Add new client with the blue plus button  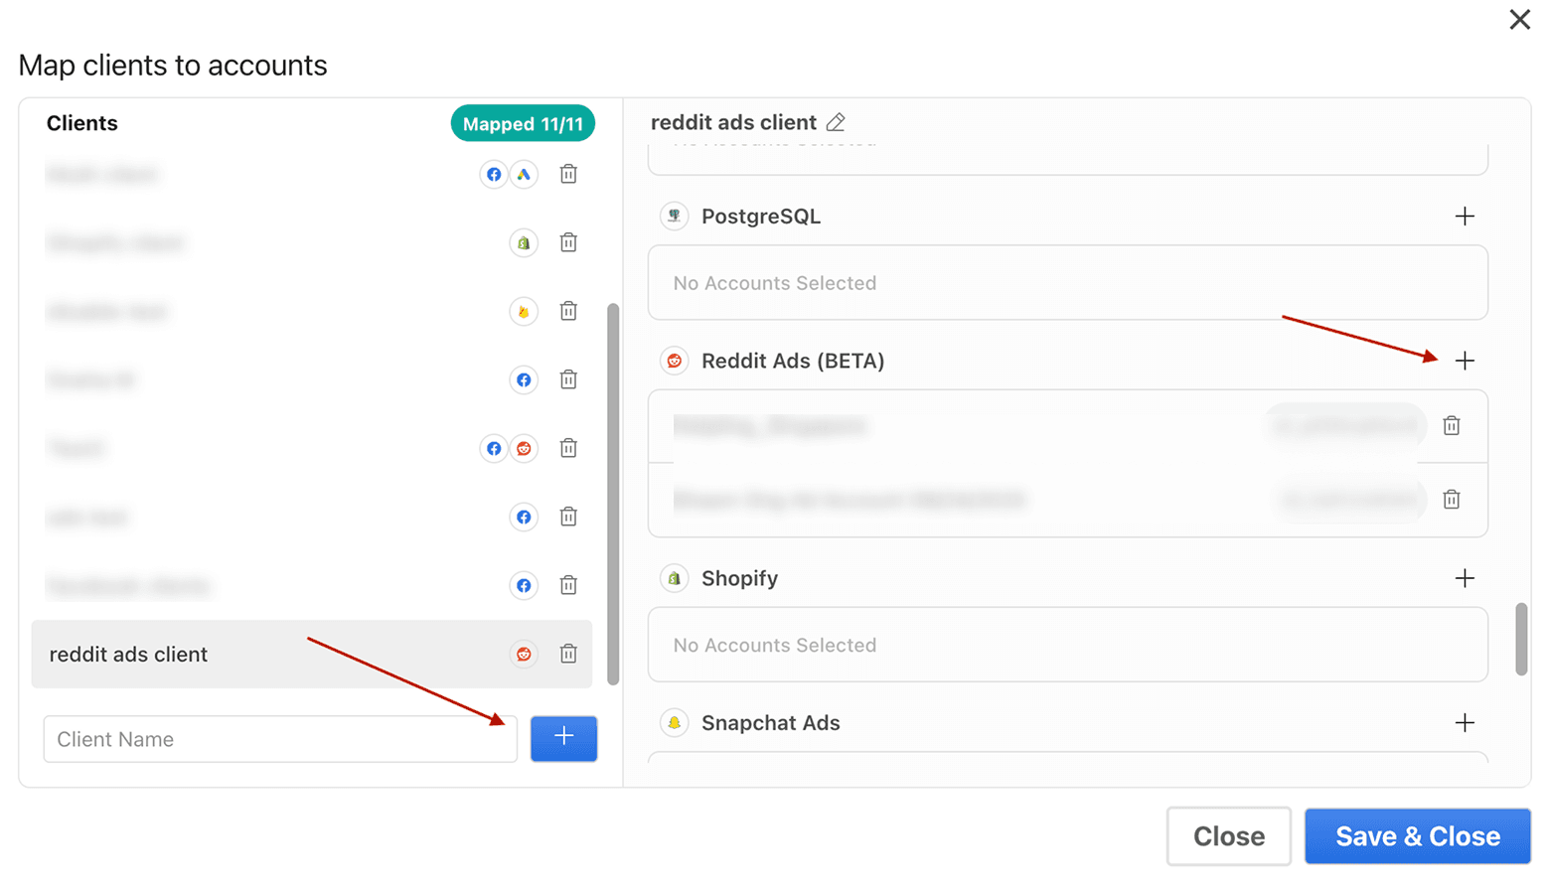pyautogui.click(x=563, y=738)
